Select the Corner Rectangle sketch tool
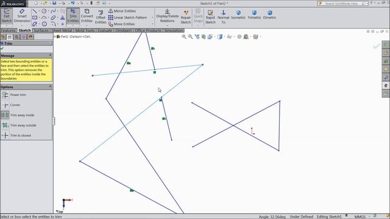The image size is (390, 219). tap(35, 18)
